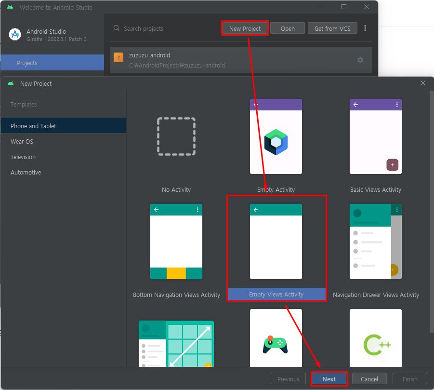Click the Android Studio logo icon
This screenshot has width=434, height=390.
(15, 34)
